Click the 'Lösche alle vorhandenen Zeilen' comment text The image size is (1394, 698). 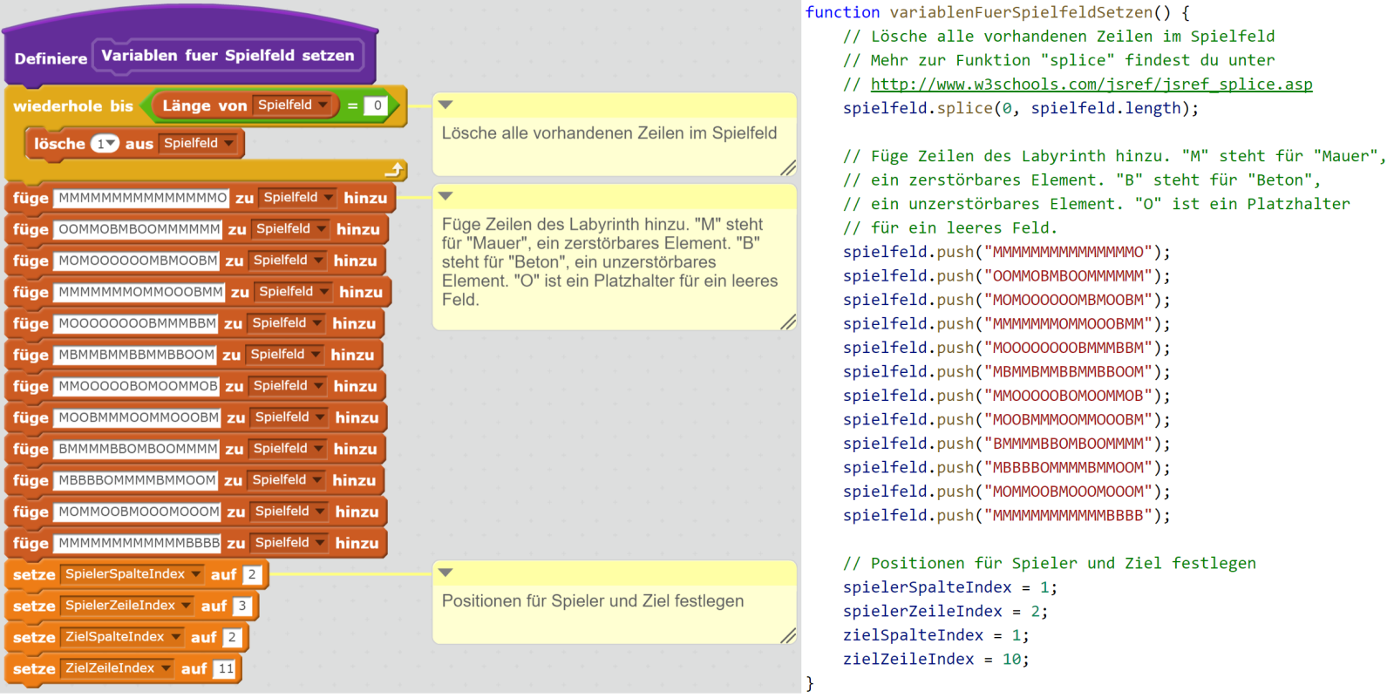pyautogui.click(x=609, y=133)
